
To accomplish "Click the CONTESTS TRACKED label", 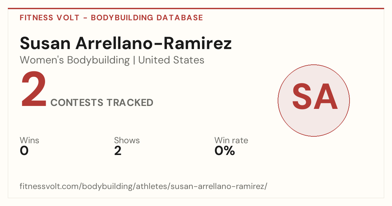I will click(102, 103).
